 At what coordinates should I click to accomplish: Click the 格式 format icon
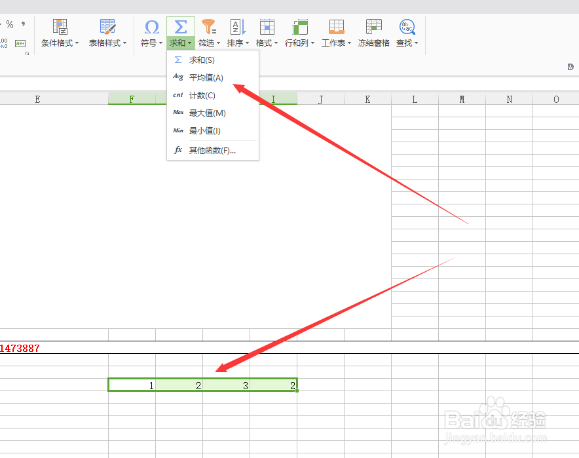[267, 27]
